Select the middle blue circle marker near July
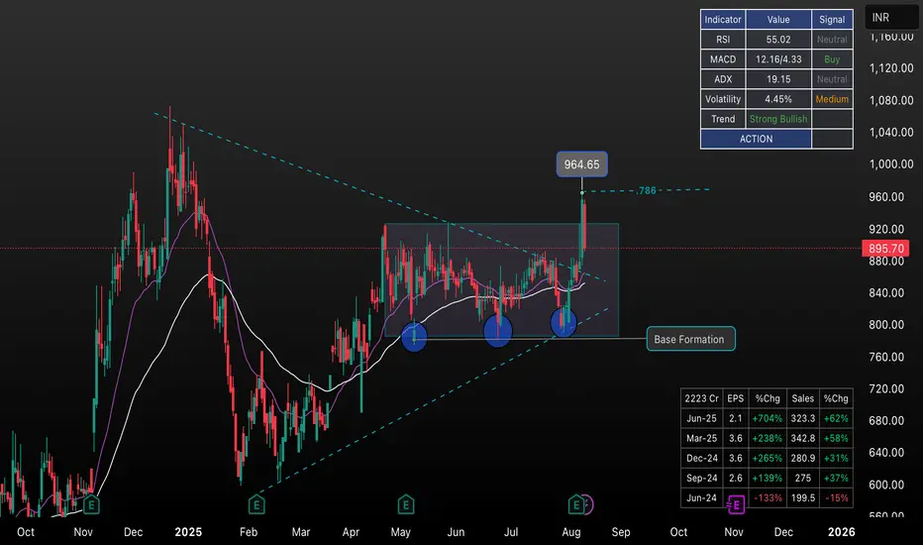 498,331
